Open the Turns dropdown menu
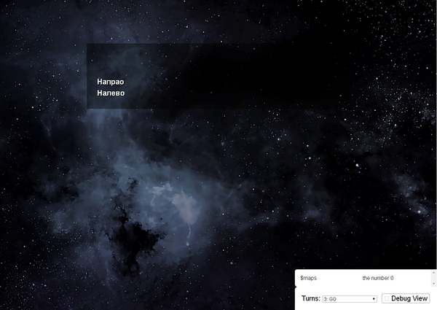 [349, 299]
